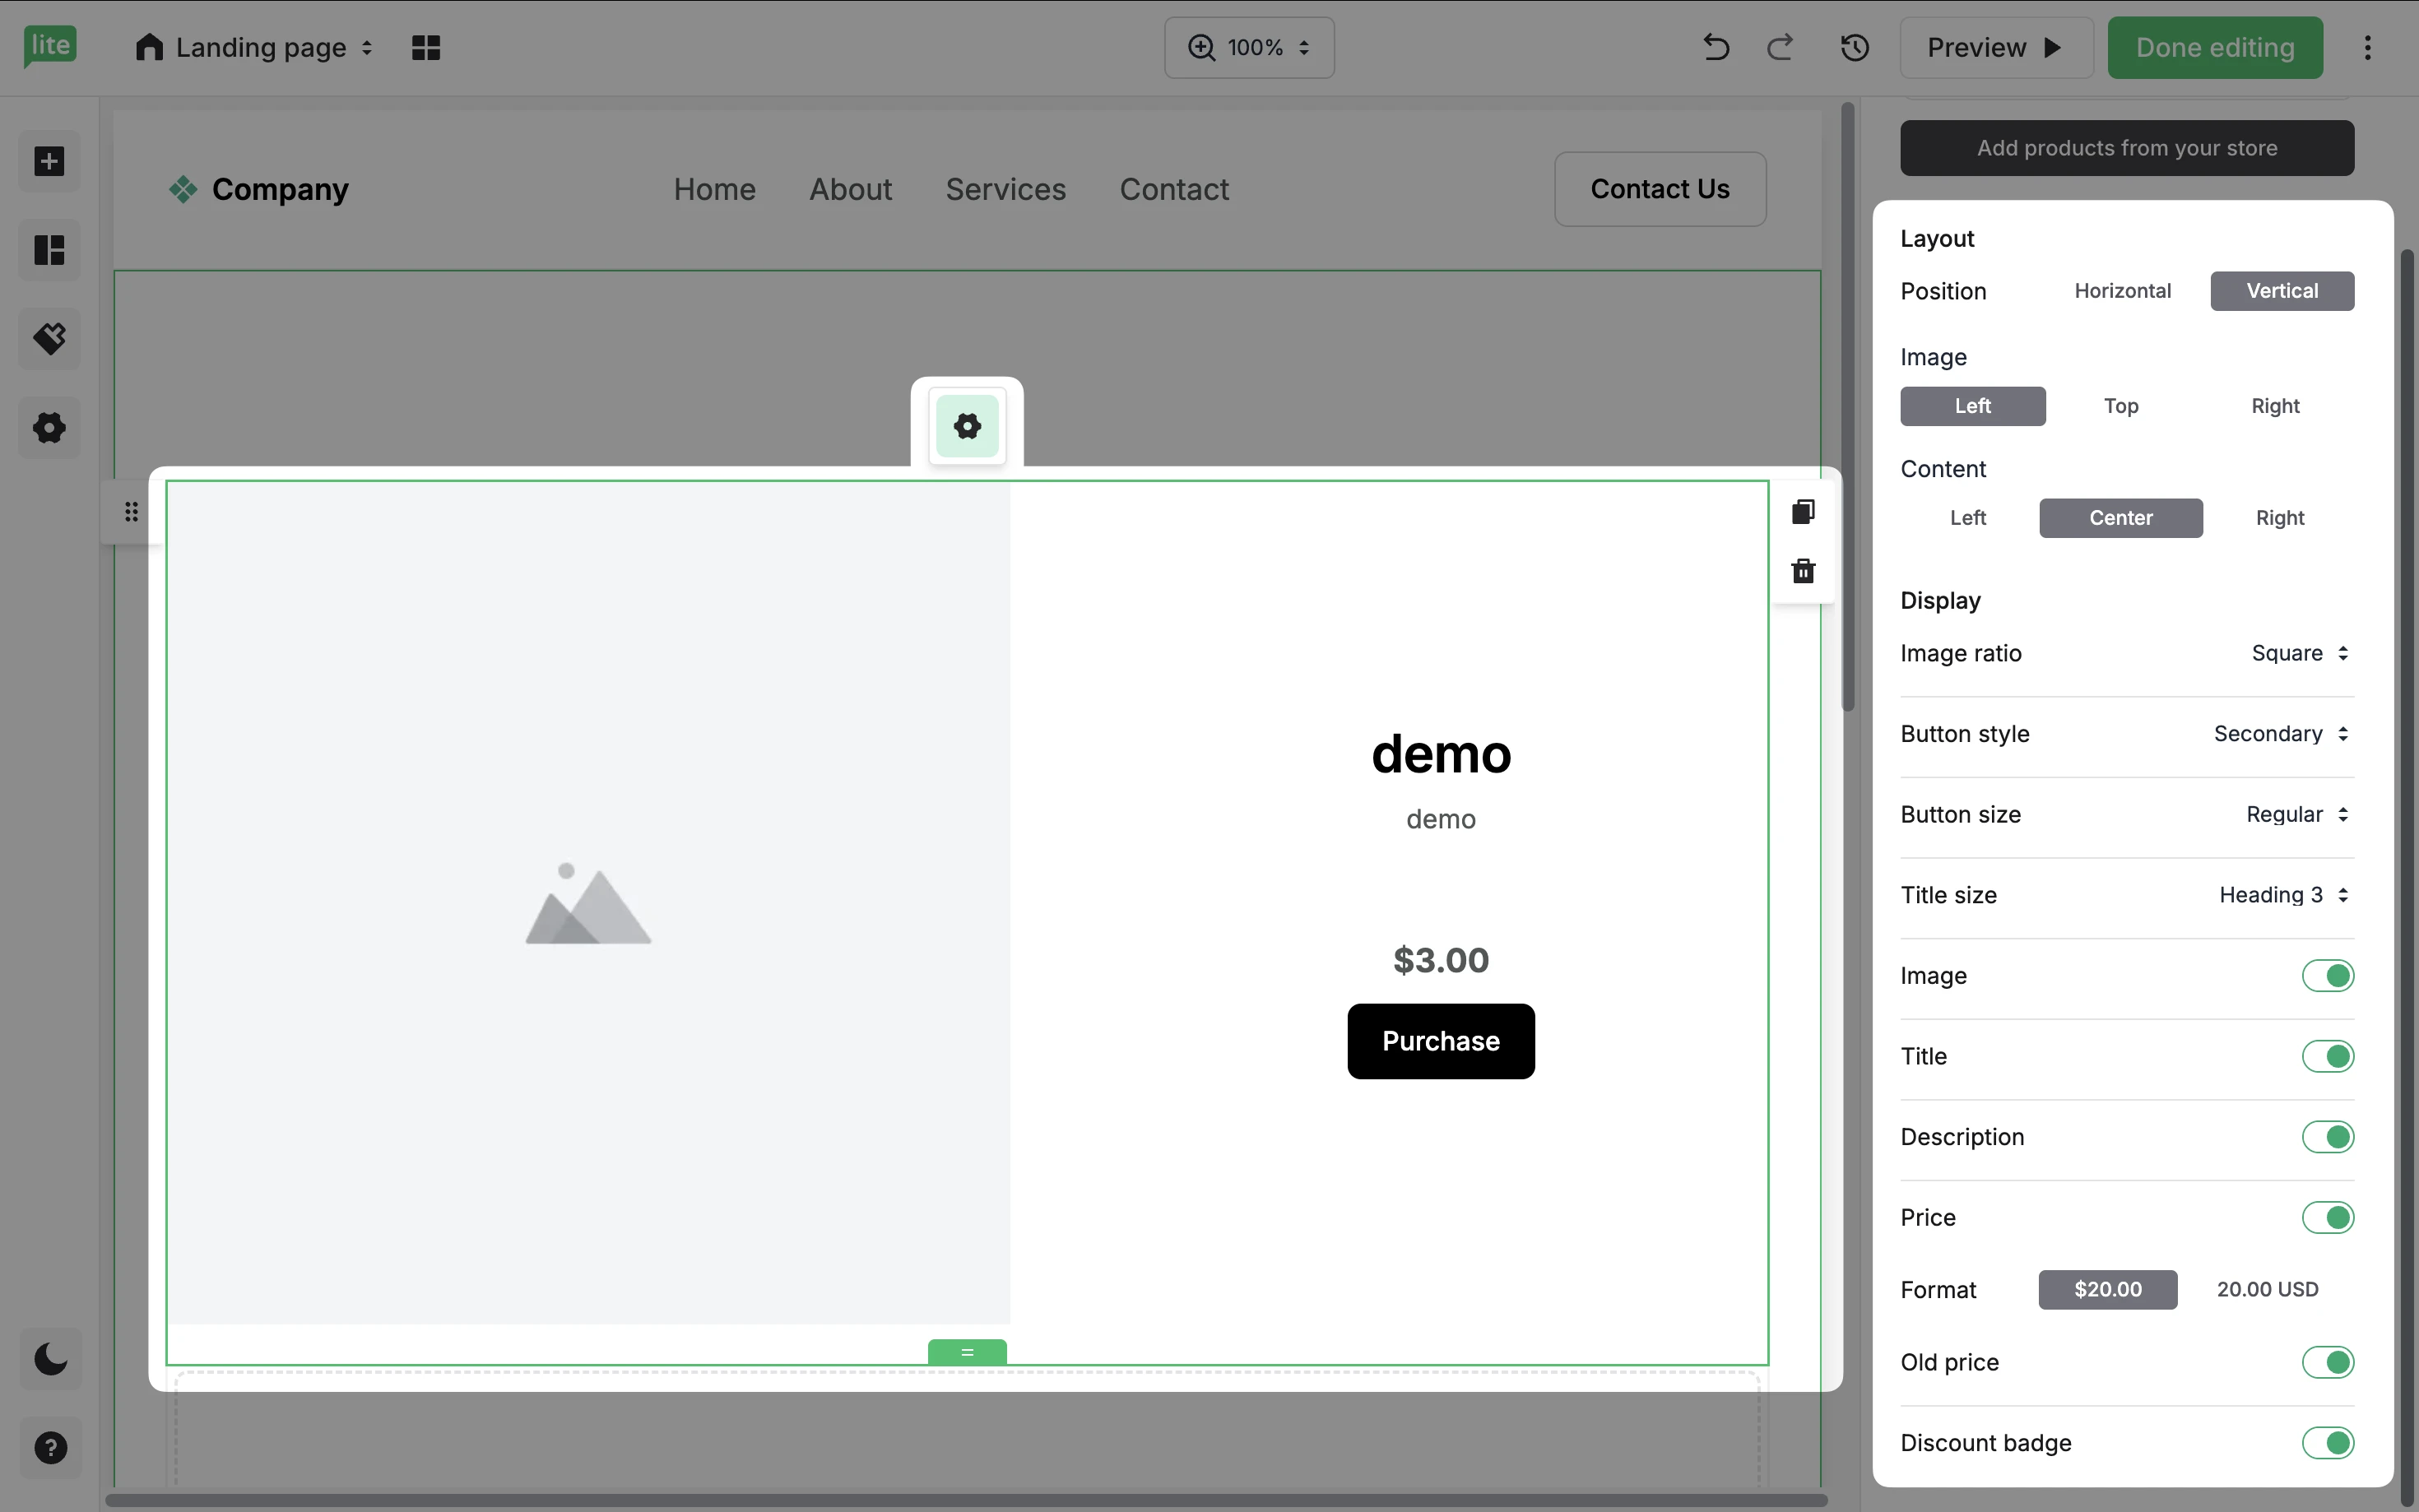Viewport: 2419px width, 1512px height.
Task: Duplicate the product block with copy icon
Action: tap(1803, 512)
